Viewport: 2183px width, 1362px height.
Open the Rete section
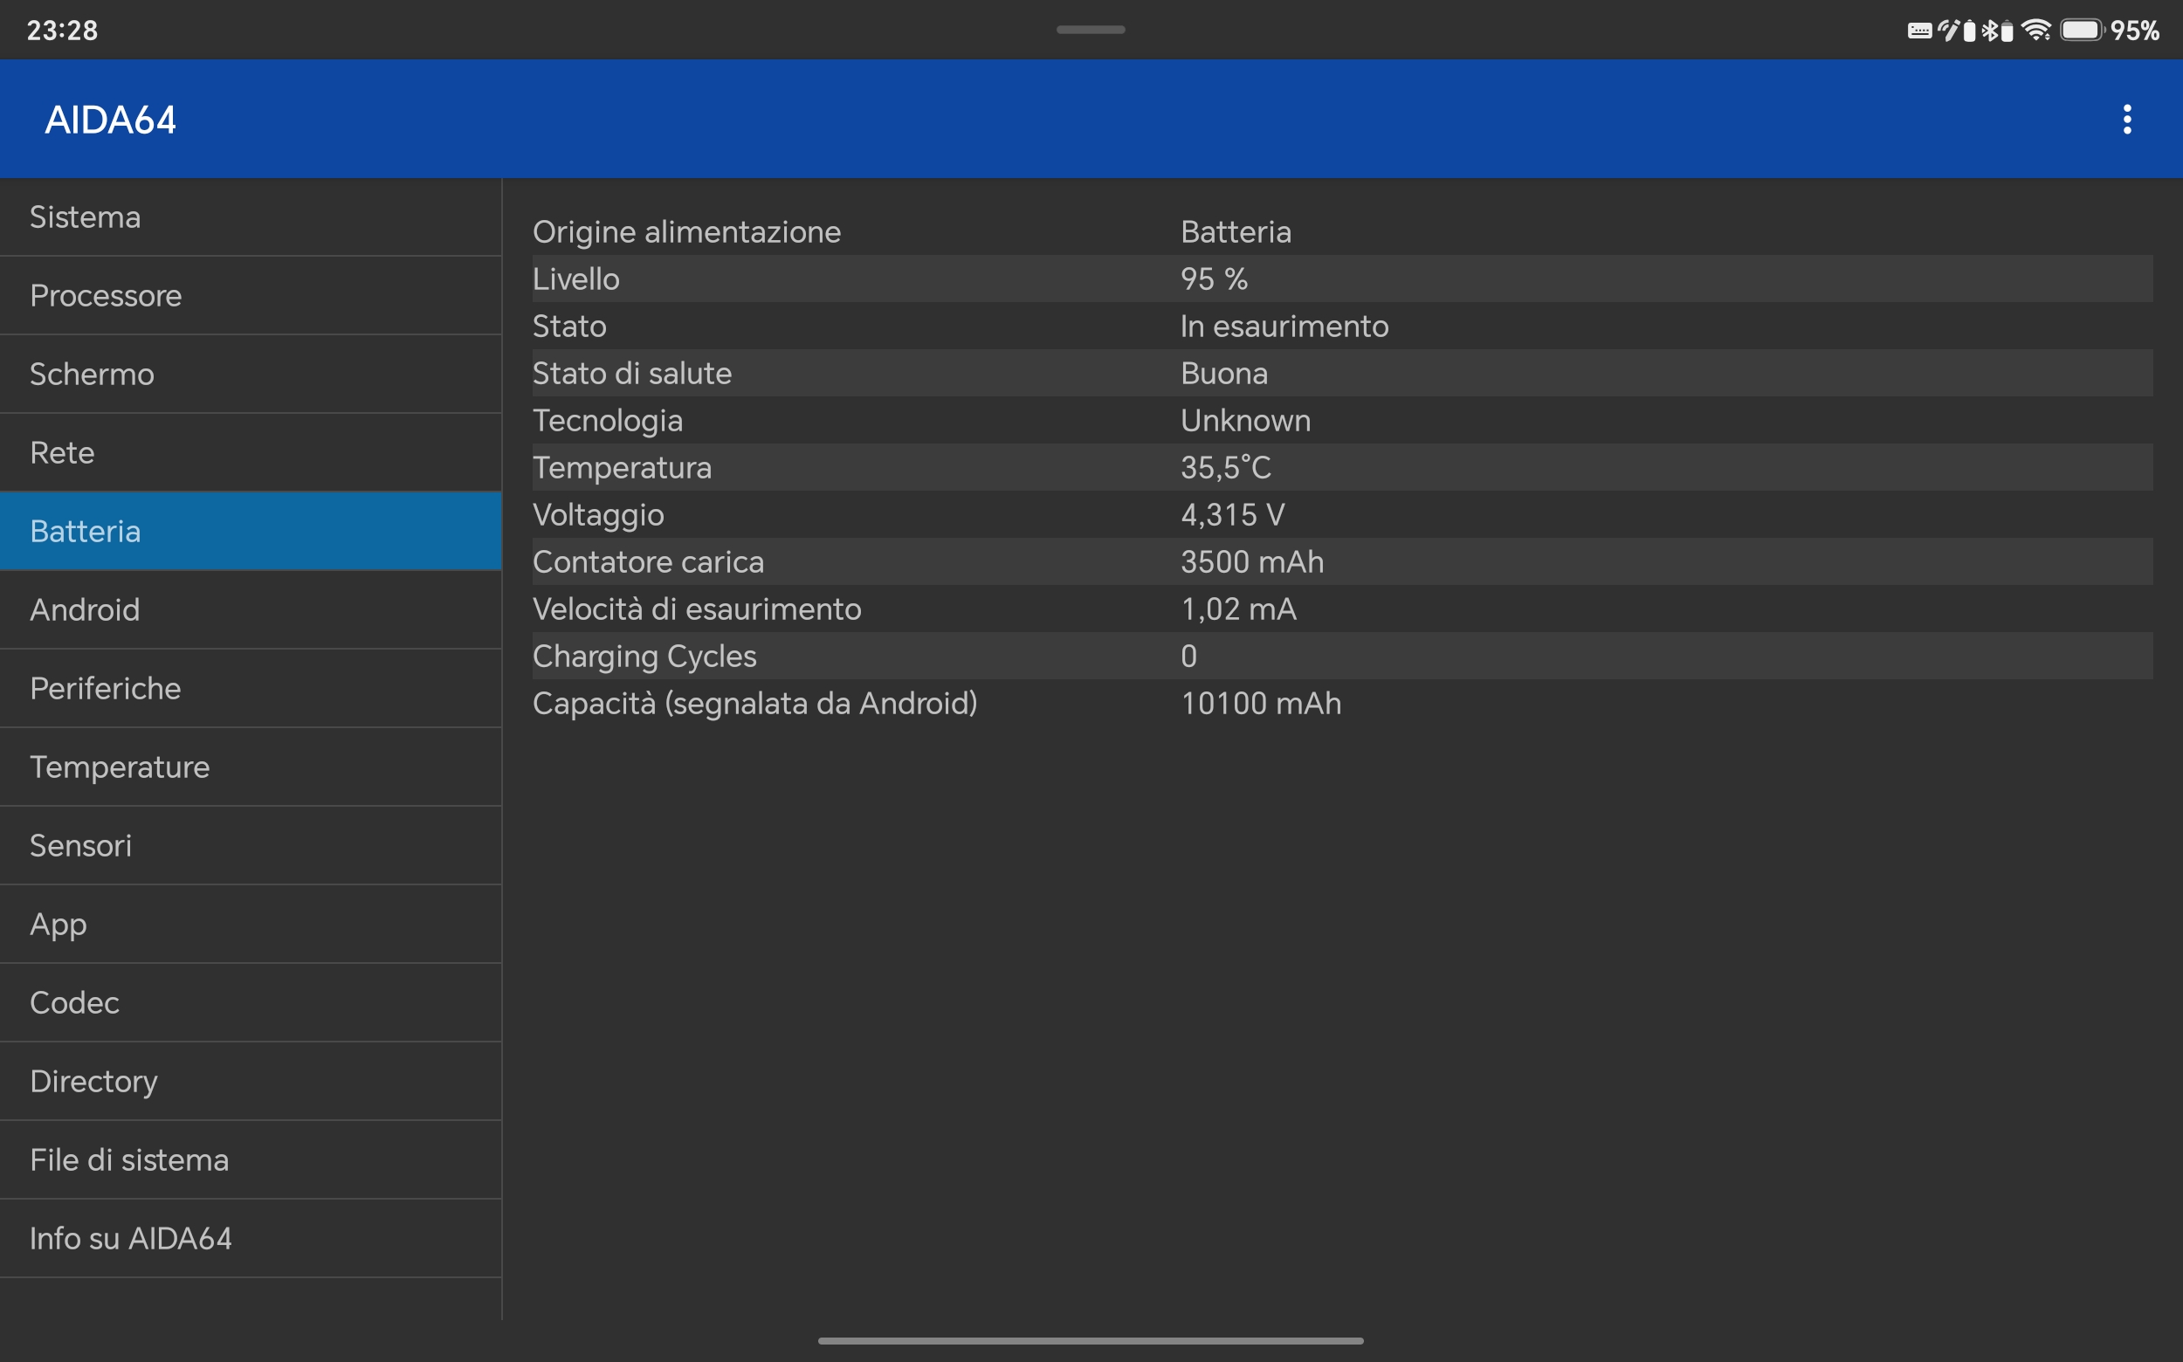(251, 452)
